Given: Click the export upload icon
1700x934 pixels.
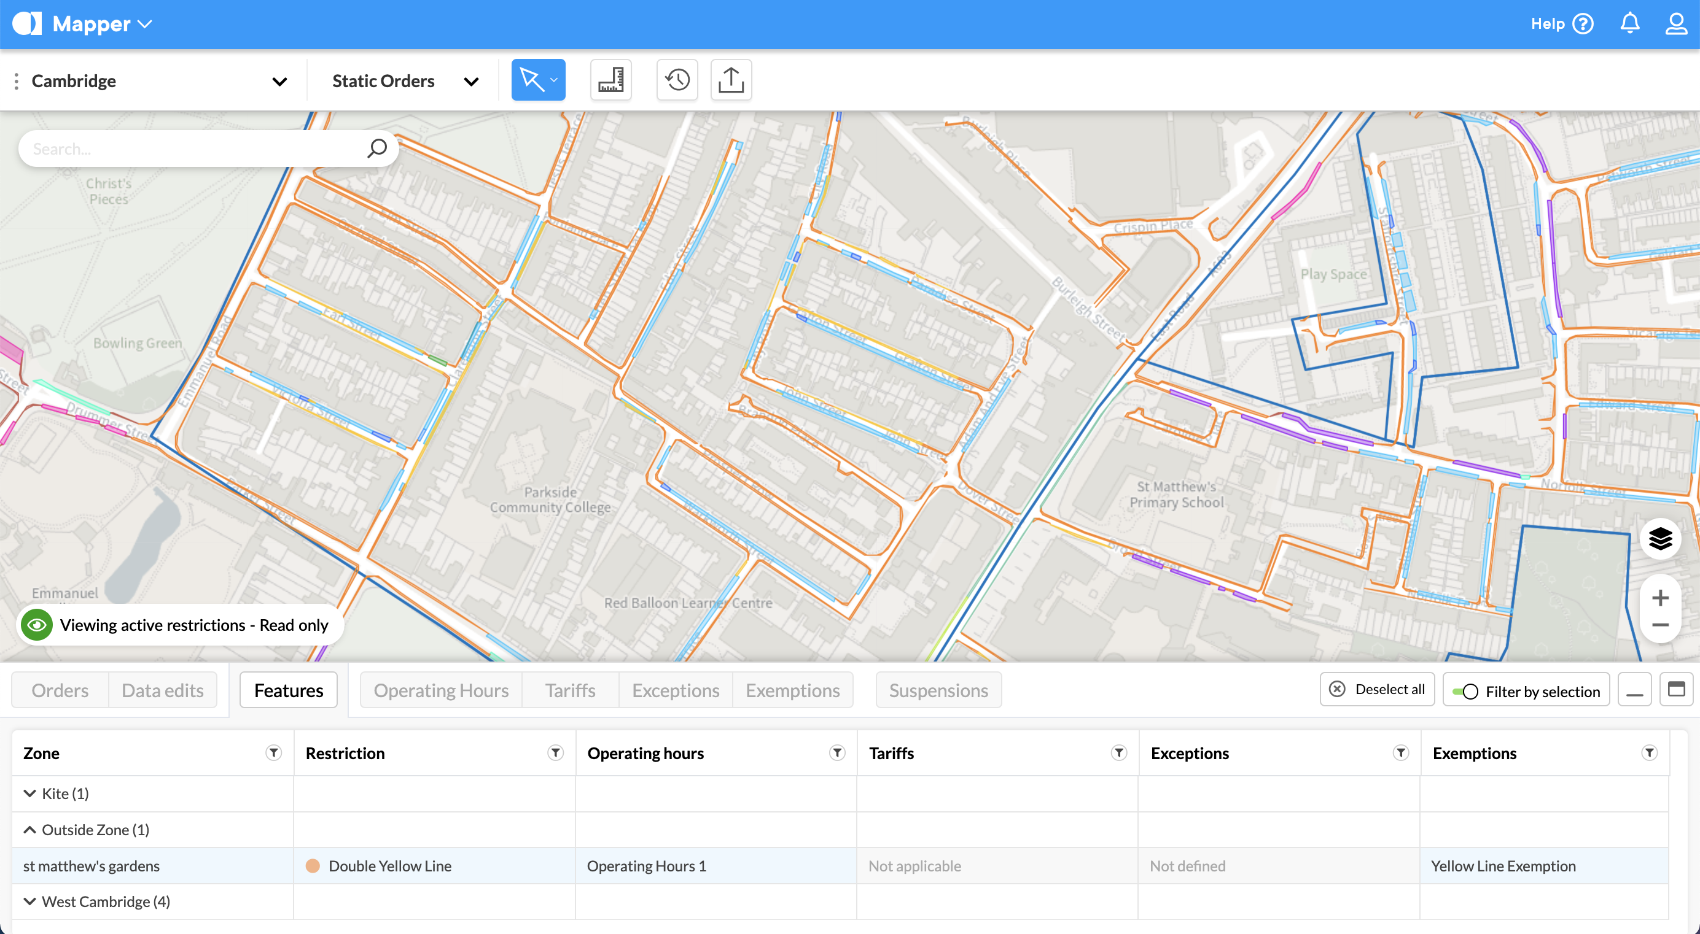Looking at the screenshot, I should click(731, 80).
